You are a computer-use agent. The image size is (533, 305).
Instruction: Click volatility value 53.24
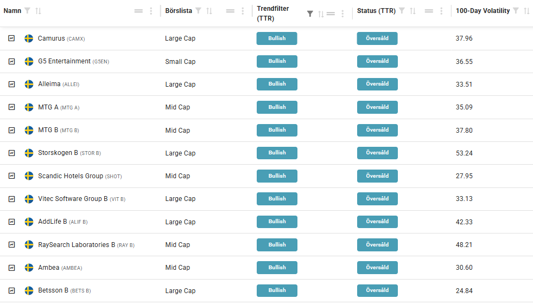click(464, 153)
